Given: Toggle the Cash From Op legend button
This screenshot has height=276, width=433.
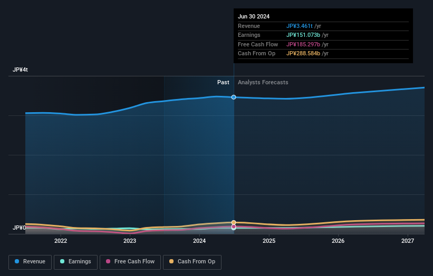Looking at the screenshot, I should click(192, 262).
